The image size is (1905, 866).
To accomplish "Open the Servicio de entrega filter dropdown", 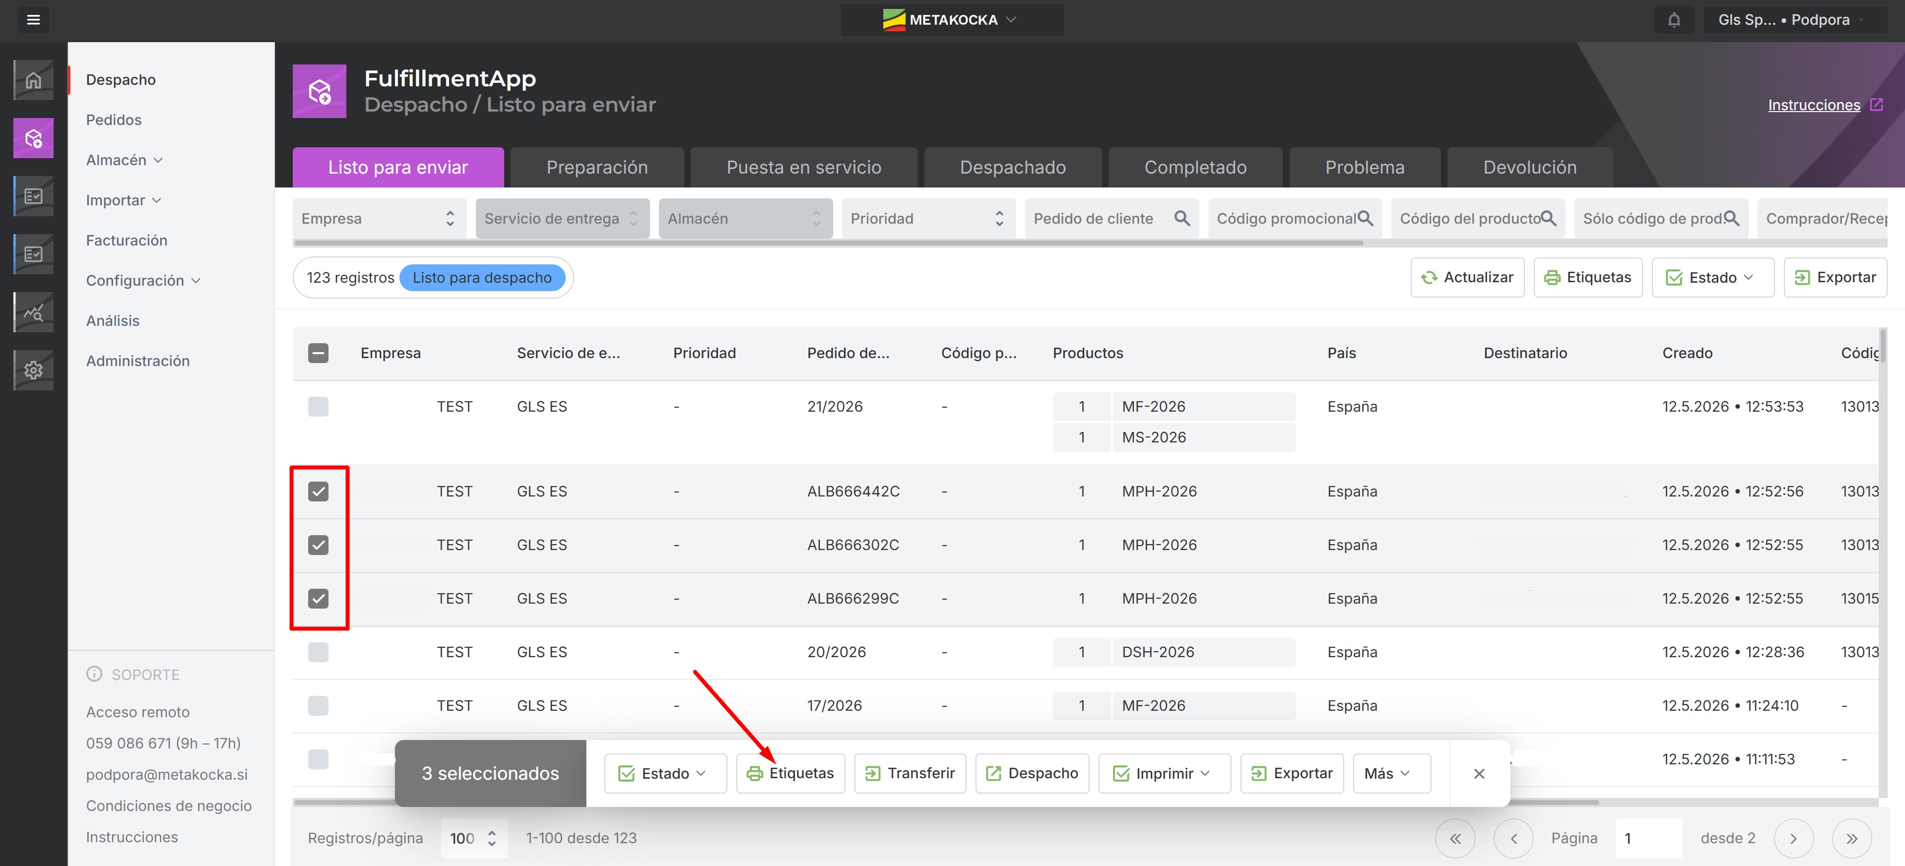I will 562,219.
